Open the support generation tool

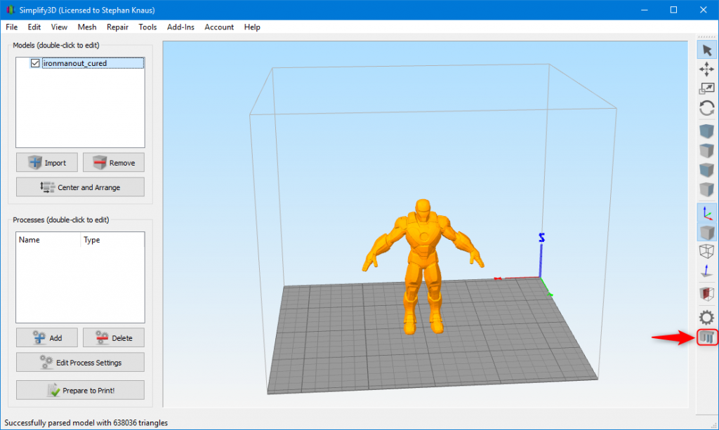click(707, 337)
